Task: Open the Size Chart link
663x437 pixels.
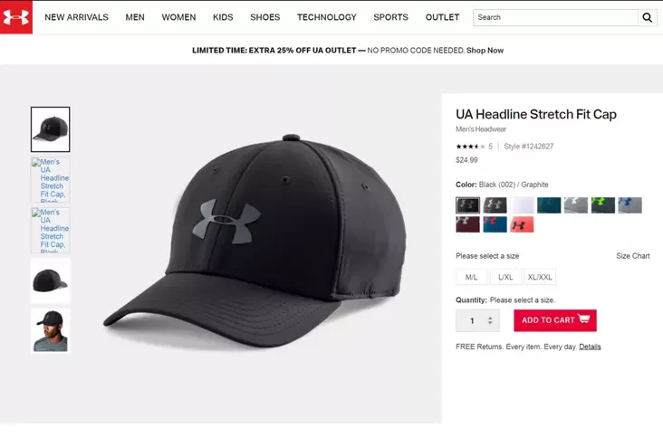Action: [x=633, y=256]
